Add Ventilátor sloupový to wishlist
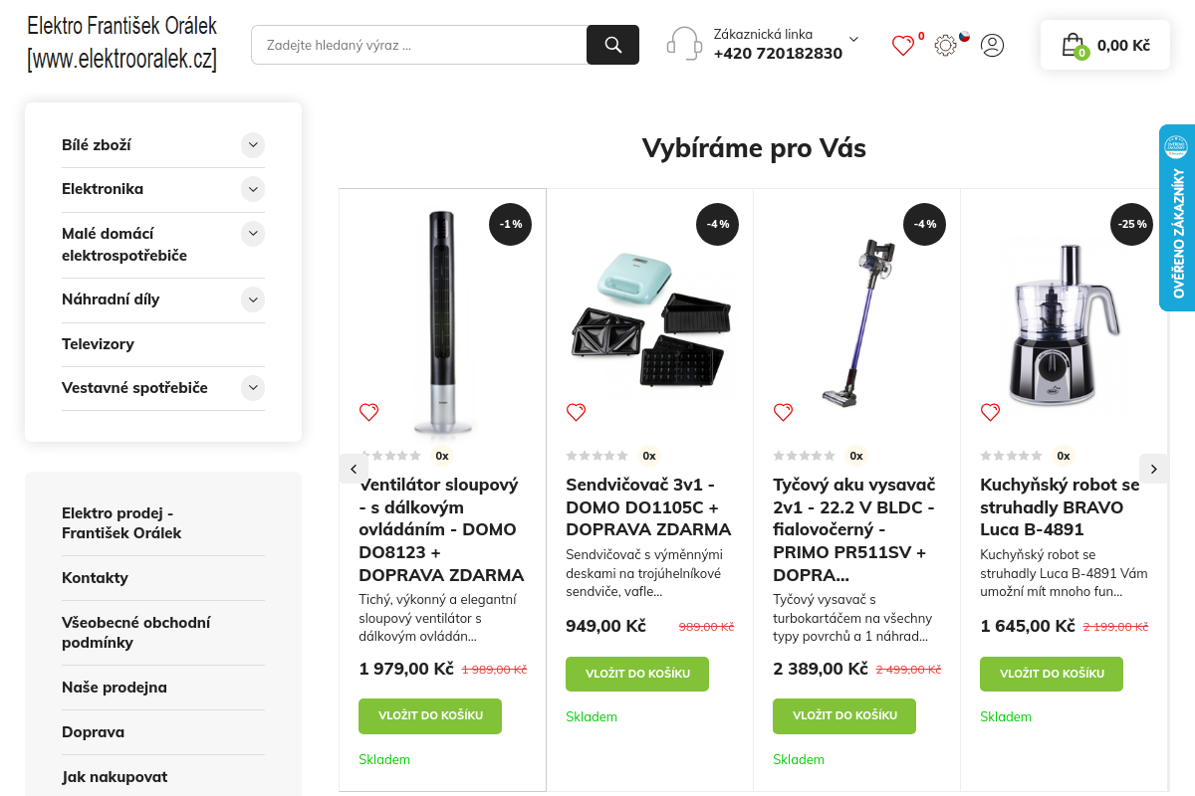Viewport: 1195px width, 796px height. [368, 412]
